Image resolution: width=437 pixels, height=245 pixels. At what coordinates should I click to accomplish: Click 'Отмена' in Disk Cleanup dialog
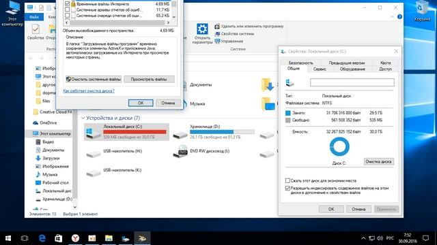168,103
